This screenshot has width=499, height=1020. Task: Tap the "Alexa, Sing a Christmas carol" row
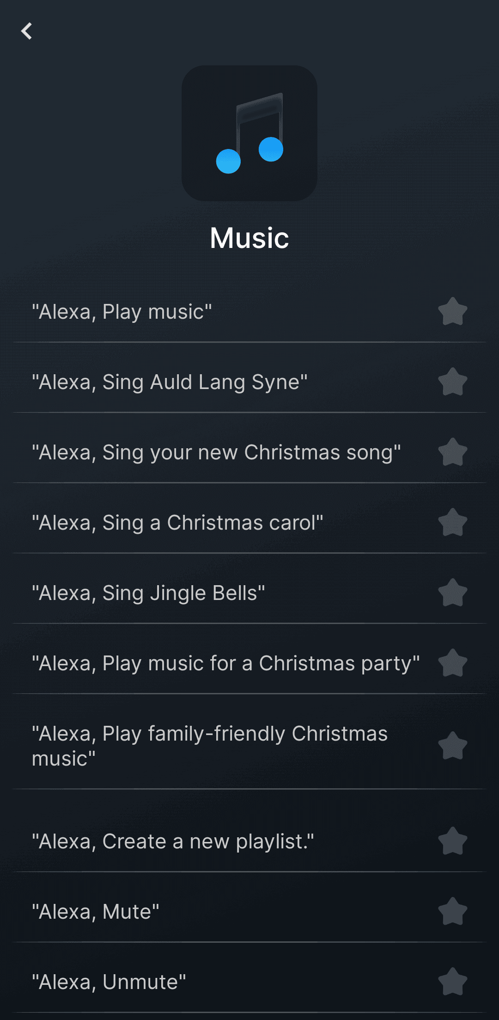pos(185,523)
